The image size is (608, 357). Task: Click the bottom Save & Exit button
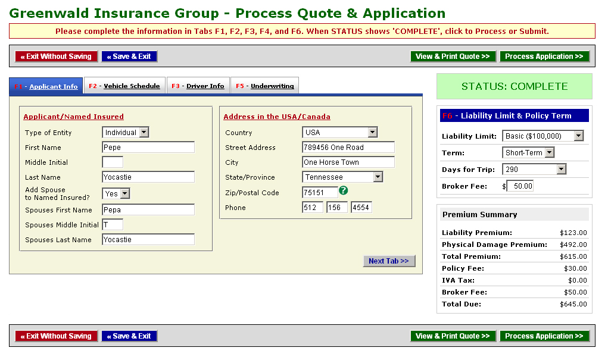129,336
